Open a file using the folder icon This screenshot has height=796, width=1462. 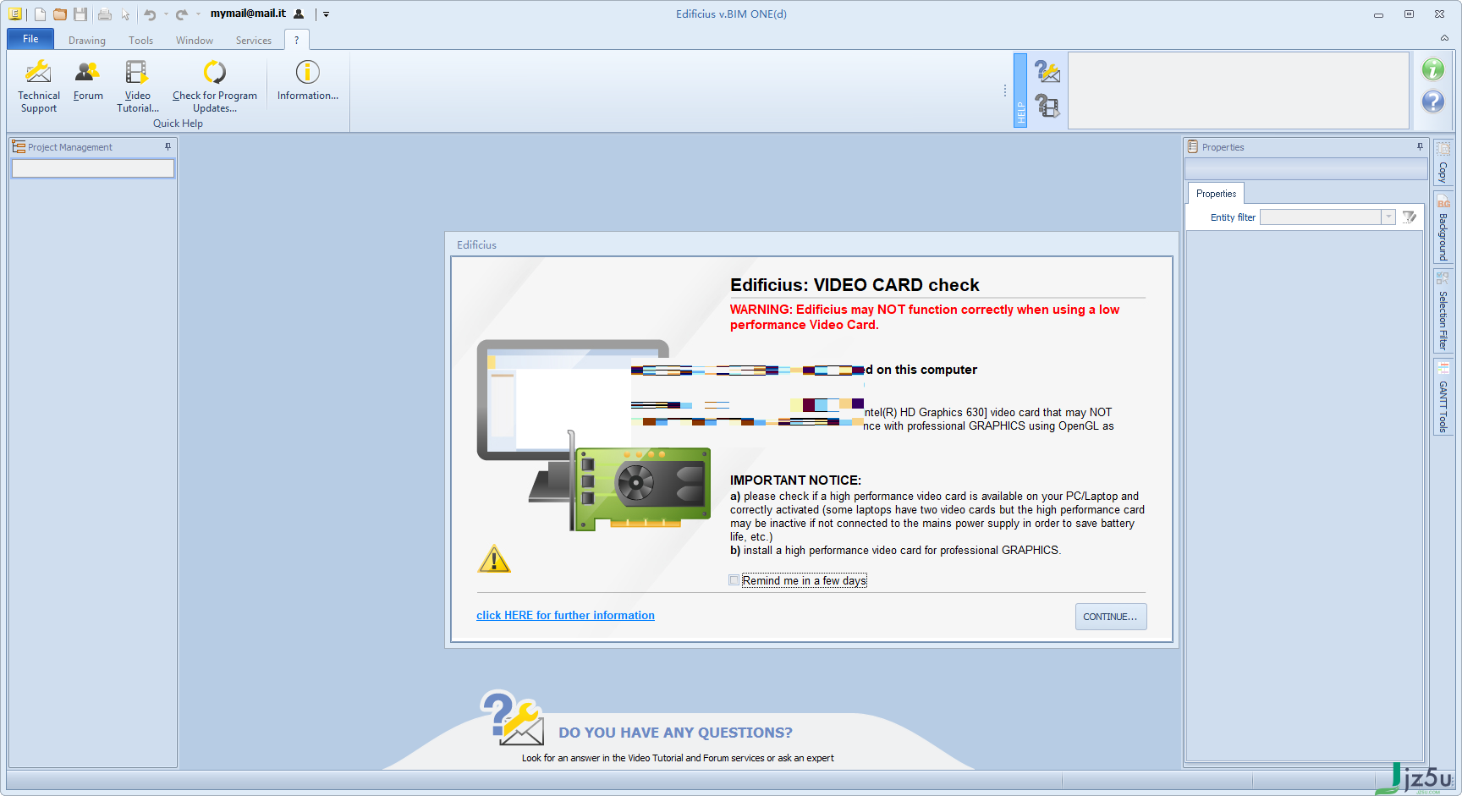click(60, 14)
